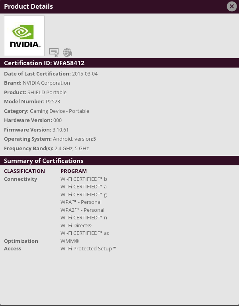Screen dimensions: 239x306
Task: Click the Gaming Device - Portable category
Action: point(59,111)
